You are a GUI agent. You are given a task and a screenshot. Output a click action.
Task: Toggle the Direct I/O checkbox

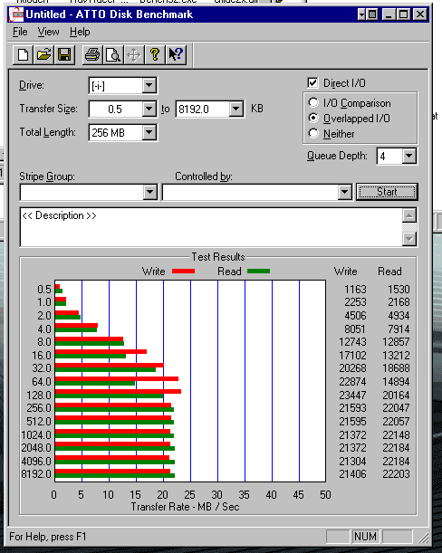coord(312,82)
